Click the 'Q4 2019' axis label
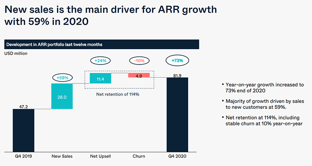This screenshot has width=312, height=166. pos(24,156)
